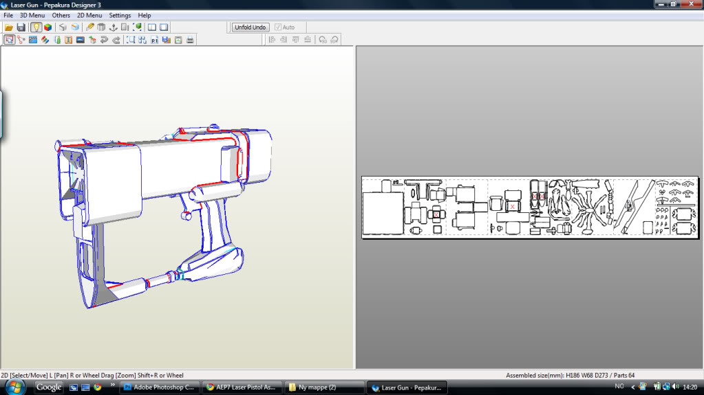The image size is (704, 395).
Task: Open the Others menu
Action: point(61,15)
